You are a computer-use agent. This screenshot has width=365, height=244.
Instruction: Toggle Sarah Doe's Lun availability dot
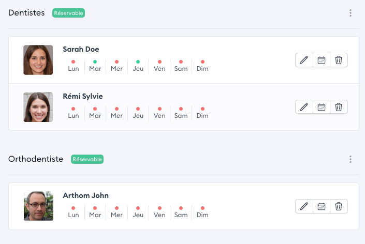point(74,62)
